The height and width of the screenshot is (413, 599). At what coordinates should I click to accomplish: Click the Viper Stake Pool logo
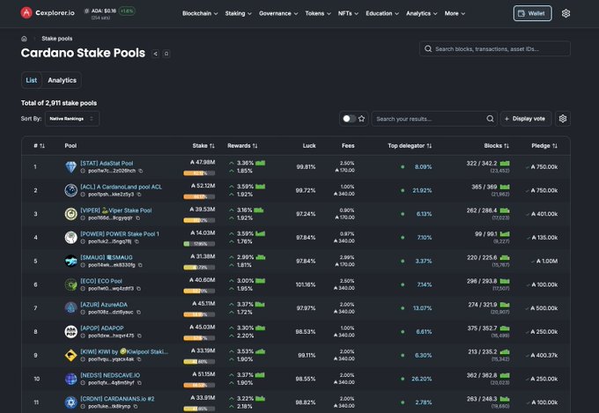(70, 214)
